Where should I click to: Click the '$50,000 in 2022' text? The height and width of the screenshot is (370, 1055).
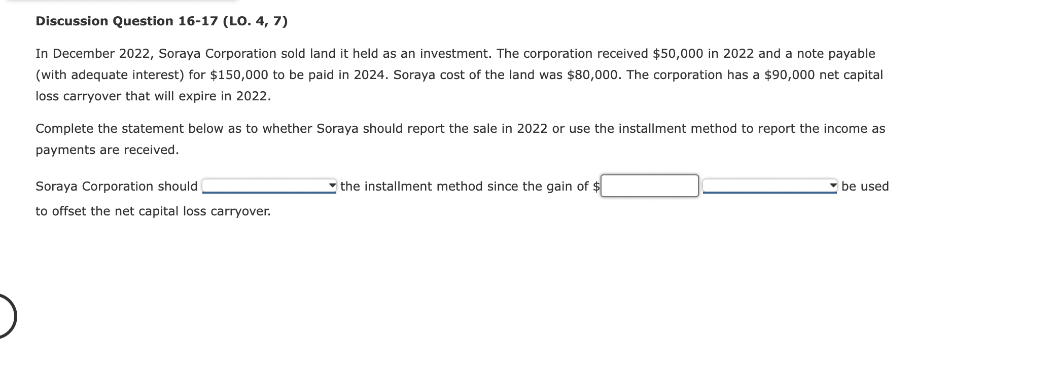tap(705, 52)
